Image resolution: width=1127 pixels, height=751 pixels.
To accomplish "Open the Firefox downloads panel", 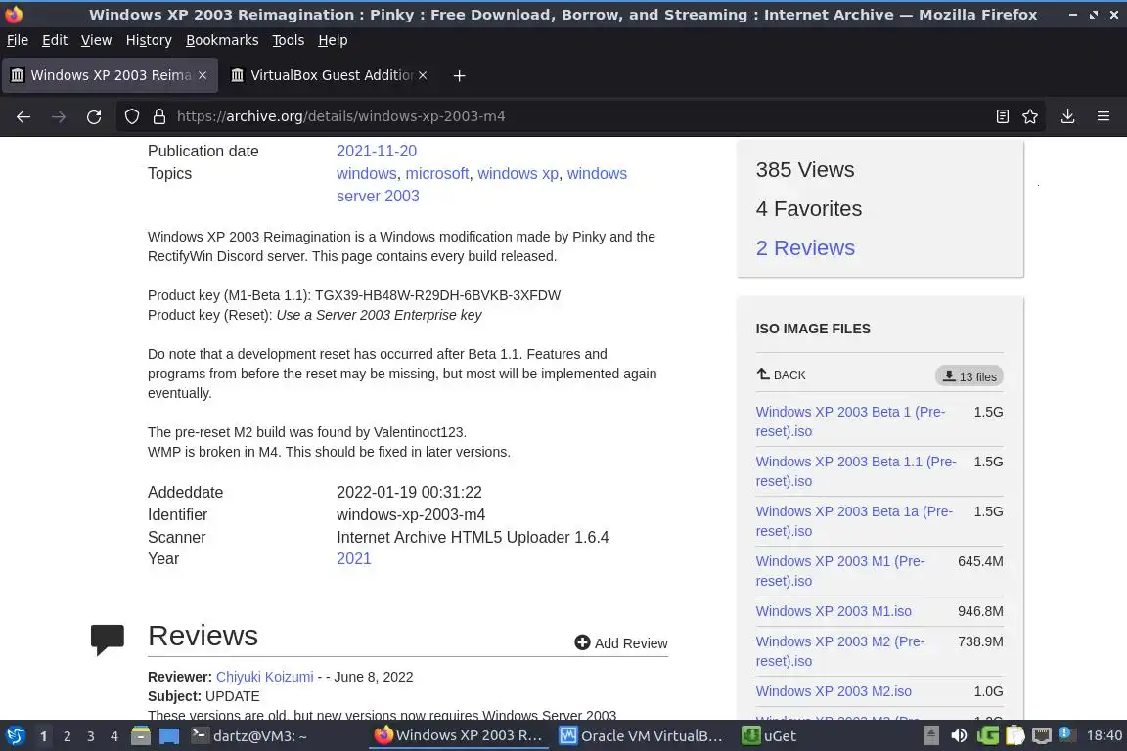I will 1068,116.
